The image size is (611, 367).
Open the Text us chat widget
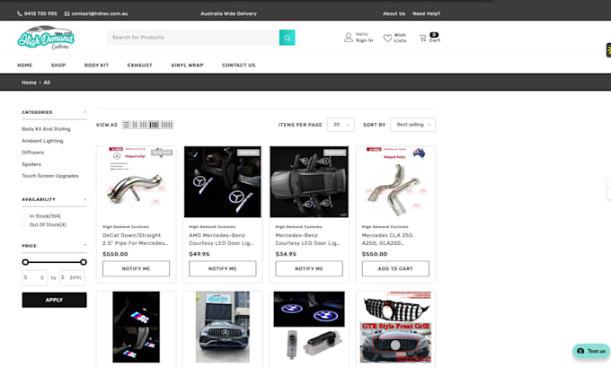coord(591,351)
